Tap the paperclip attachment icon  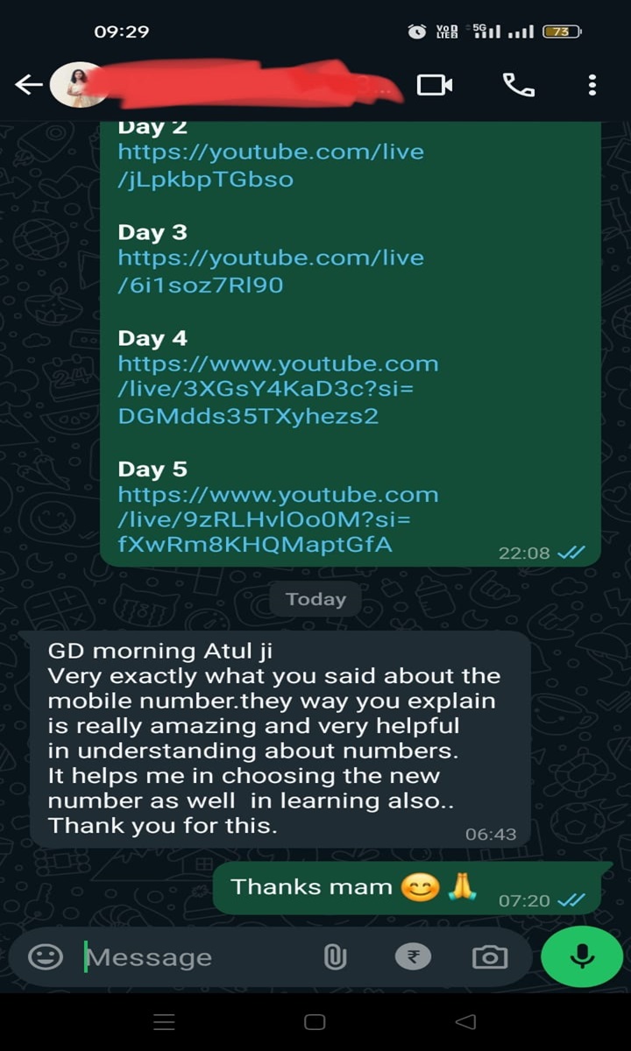(x=334, y=957)
